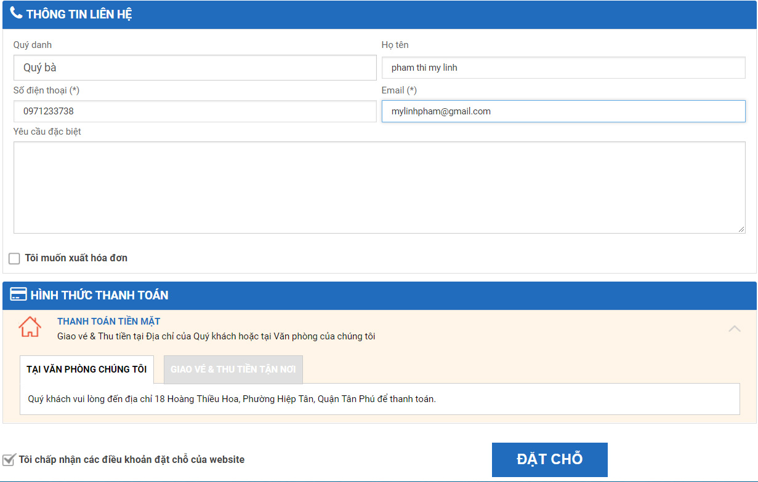Click the 'Tôi chấp nhận các điều khoản' label text
The image size is (758, 482).
coord(132,459)
